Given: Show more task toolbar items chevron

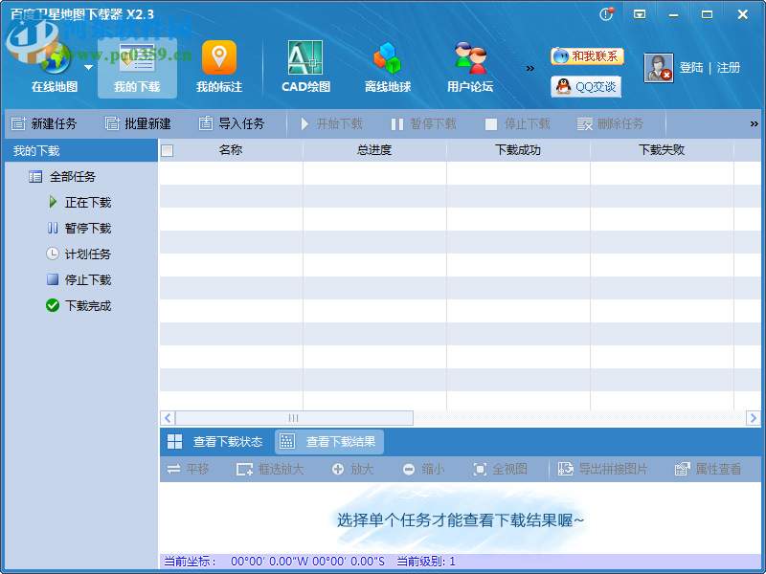Looking at the screenshot, I should click(x=755, y=124).
